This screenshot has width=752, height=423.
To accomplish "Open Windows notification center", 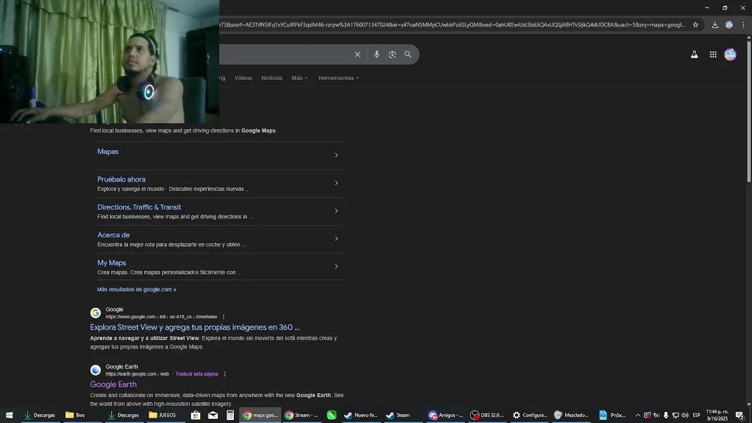I will (x=740, y=415).
